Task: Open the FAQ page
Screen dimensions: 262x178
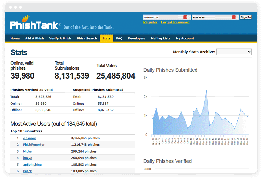Action: click(119, 38)
